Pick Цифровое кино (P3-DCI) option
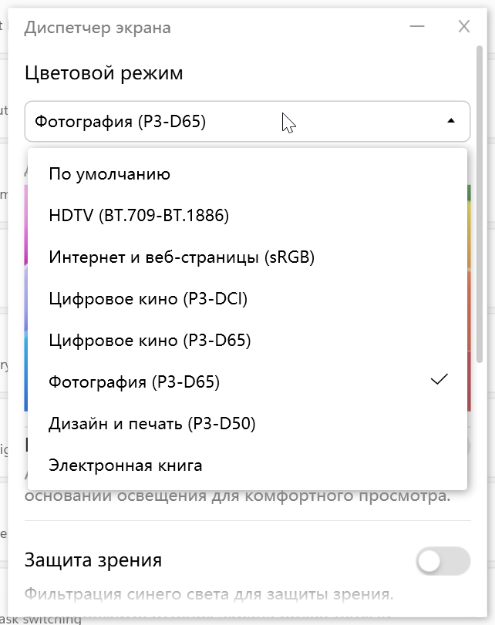Screen dimensions: 495x625 coord(148,299)
